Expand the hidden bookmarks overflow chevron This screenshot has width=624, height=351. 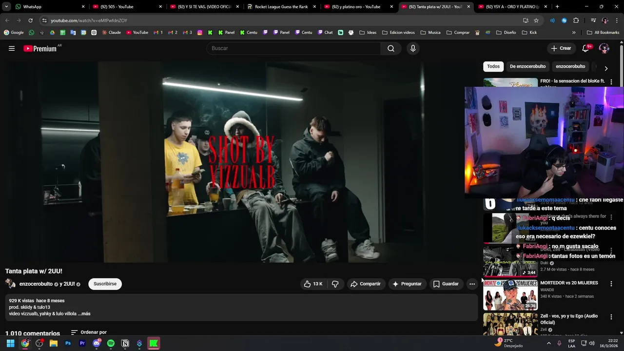[574, 33]
